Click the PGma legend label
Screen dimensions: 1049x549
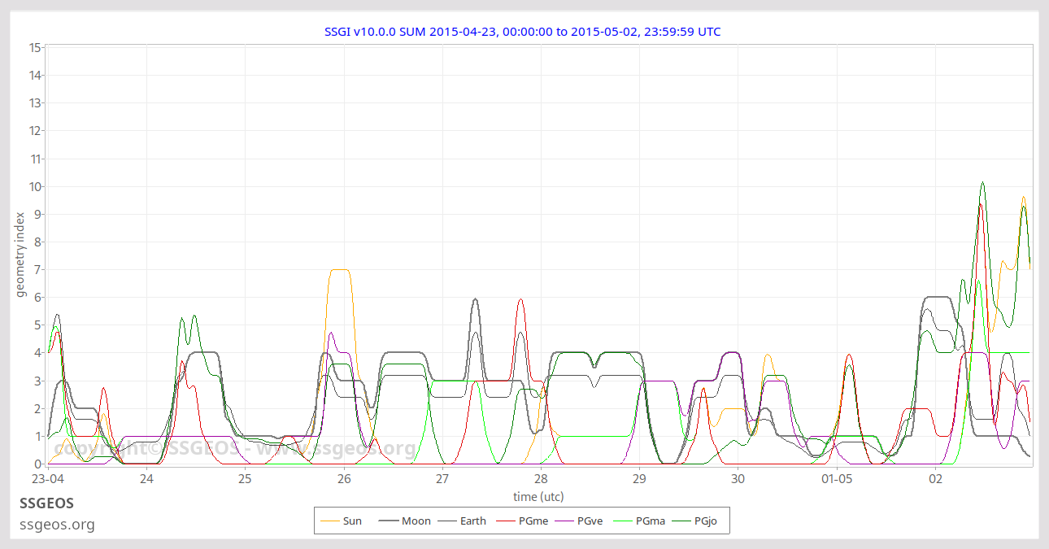pos(651,521)
